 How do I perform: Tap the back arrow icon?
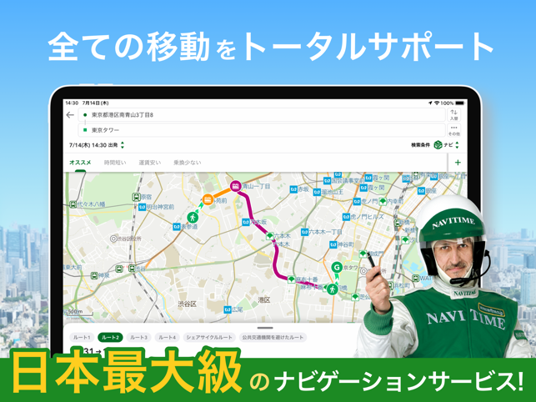pyautogui.click(x=70, y=115)
